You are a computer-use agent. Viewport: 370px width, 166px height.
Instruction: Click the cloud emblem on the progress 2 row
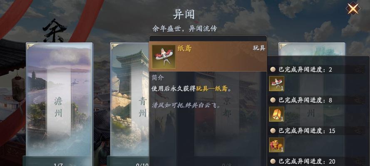click(x=360, y=70)
